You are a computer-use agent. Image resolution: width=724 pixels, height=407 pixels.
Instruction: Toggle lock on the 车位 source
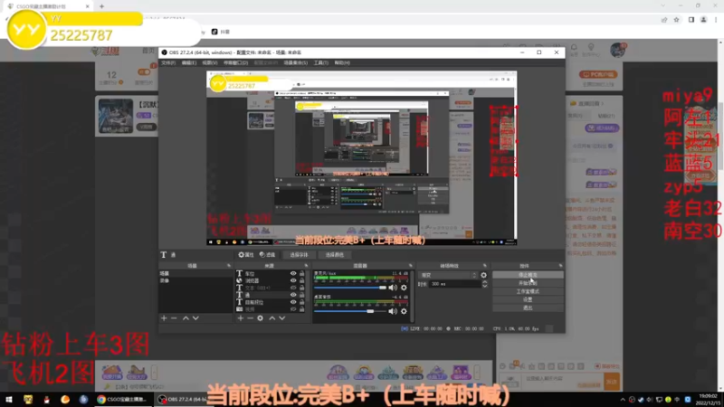(302, 273)
